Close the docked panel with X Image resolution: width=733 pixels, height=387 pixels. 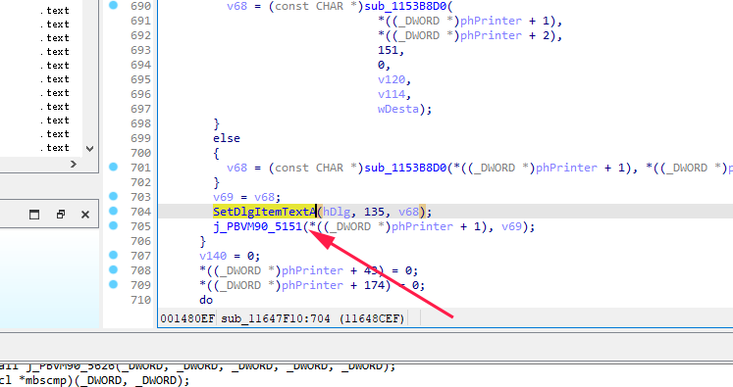(85, 215)
